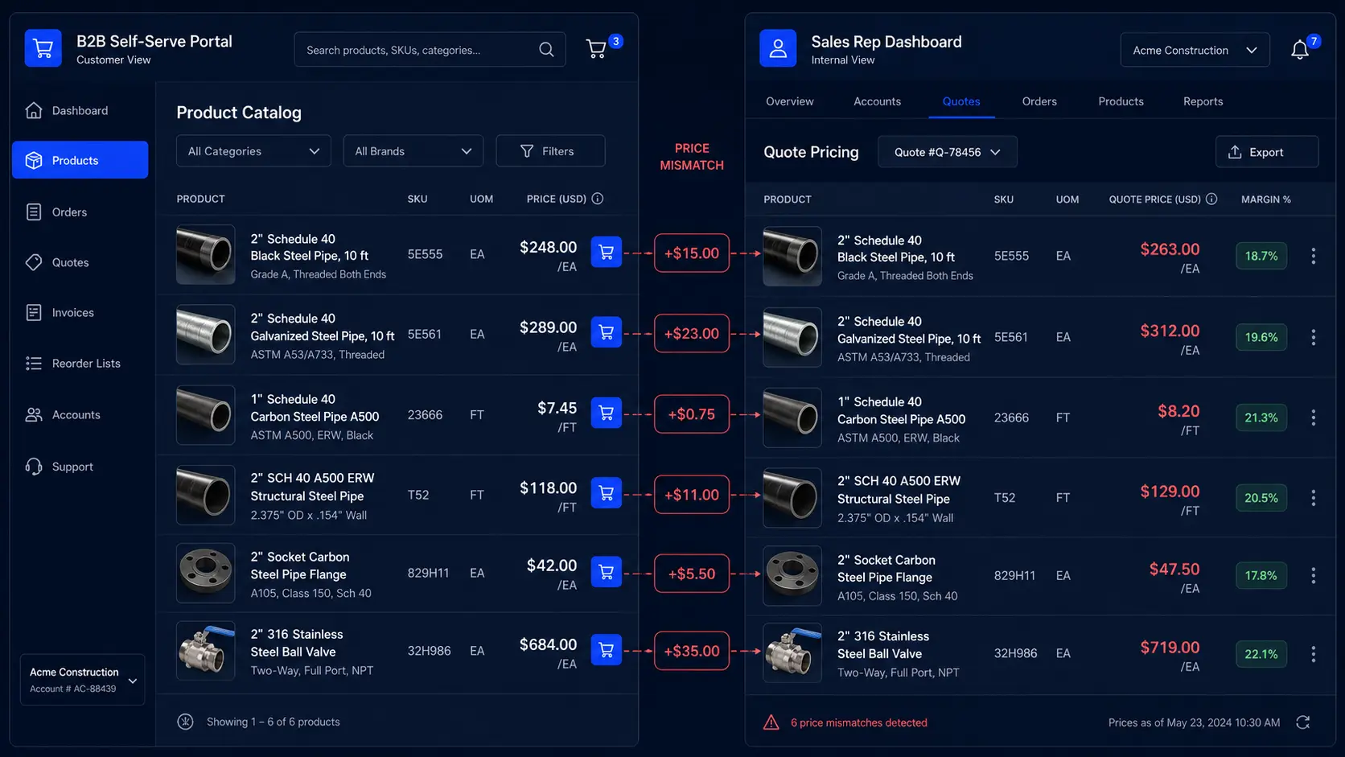
Task: Open row menu for 5E561 quote line
Action: click(1314, 337)
